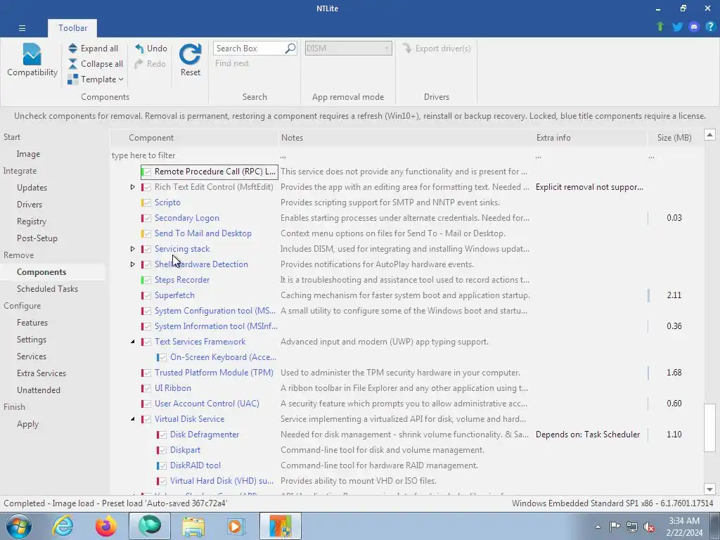This screenshot has width=720, height=540.
Task: Click the muted volume tray icon
Action: (649, 527)
